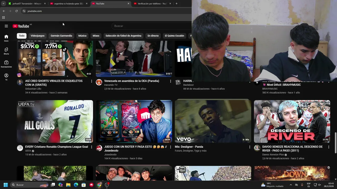Open the BRAHYMUSIC channel name link
Image resolution: width=337 pixels, height=189 pixels.
[x=270, y=89]
